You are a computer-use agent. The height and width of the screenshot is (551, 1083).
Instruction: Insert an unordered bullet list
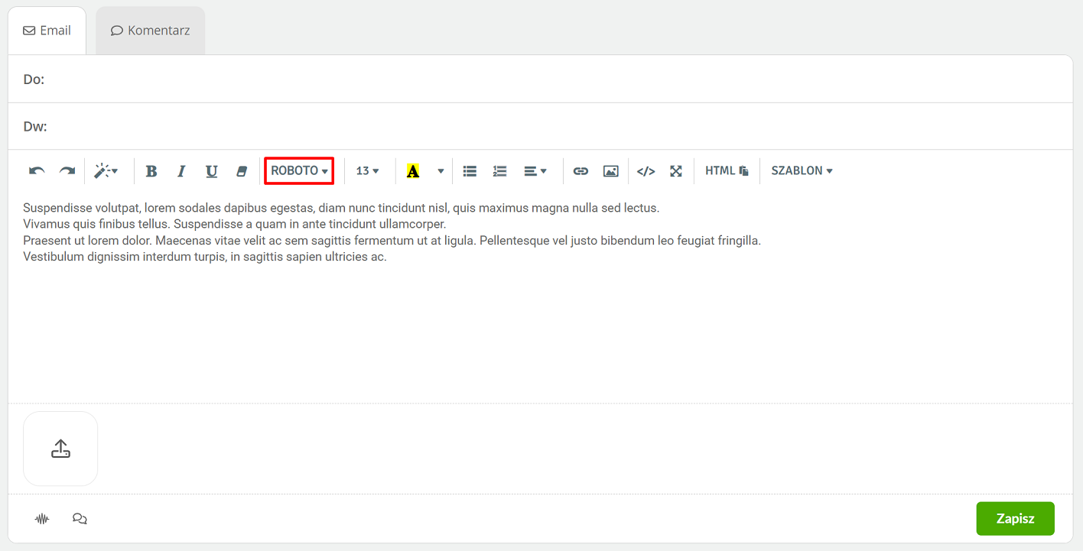470,171
